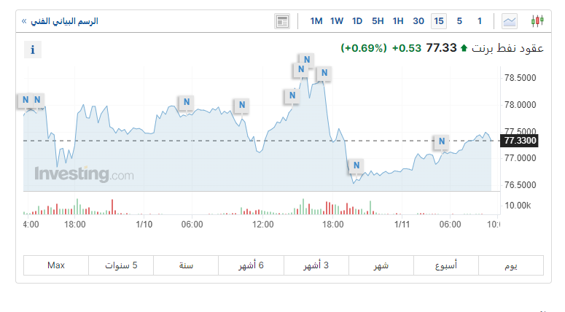Click the 77.3300 current price label

520,141
